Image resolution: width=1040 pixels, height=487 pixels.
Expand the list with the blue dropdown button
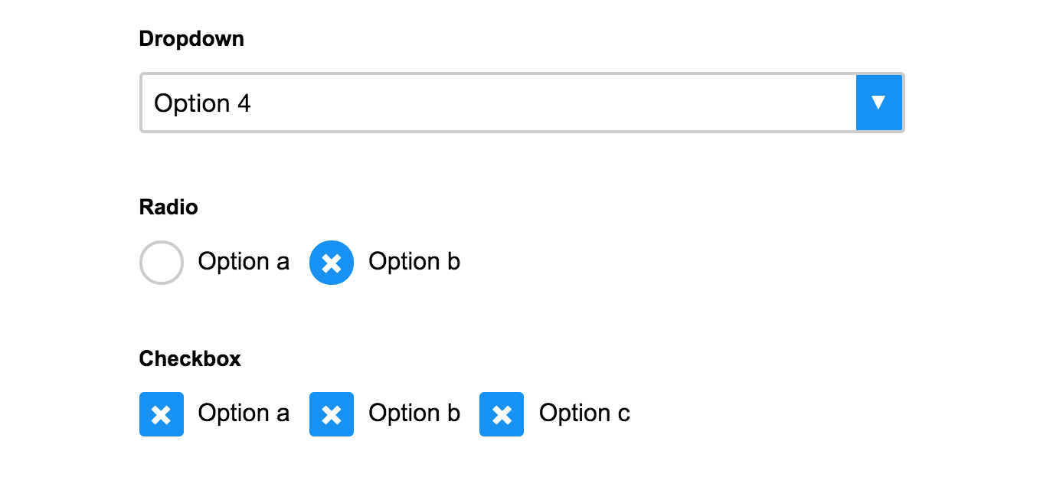(x=878, y=103)
